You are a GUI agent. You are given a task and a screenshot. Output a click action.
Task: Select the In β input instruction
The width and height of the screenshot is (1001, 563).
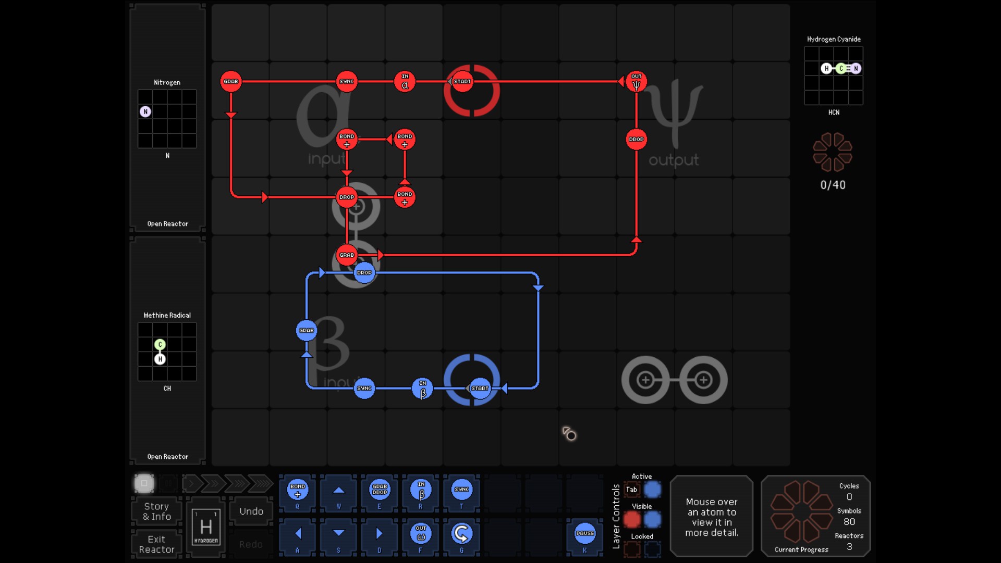click(x=421, y=490)
